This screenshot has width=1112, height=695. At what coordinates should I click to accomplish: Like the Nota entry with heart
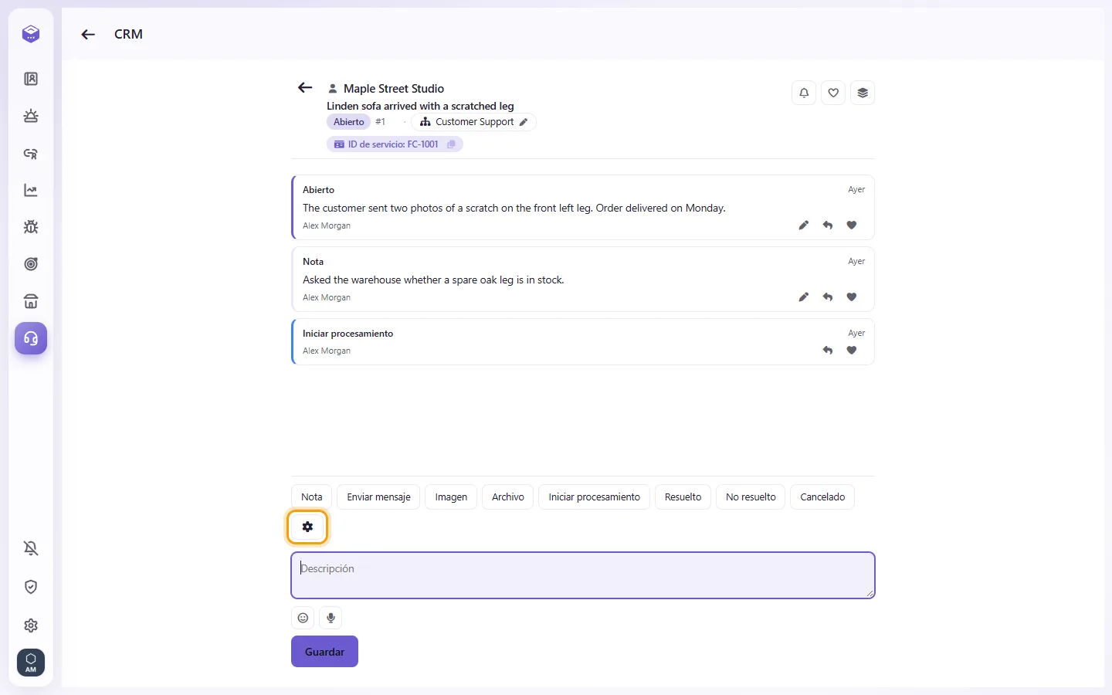pos(852,297)
